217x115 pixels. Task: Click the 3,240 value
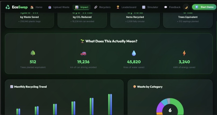184,62
